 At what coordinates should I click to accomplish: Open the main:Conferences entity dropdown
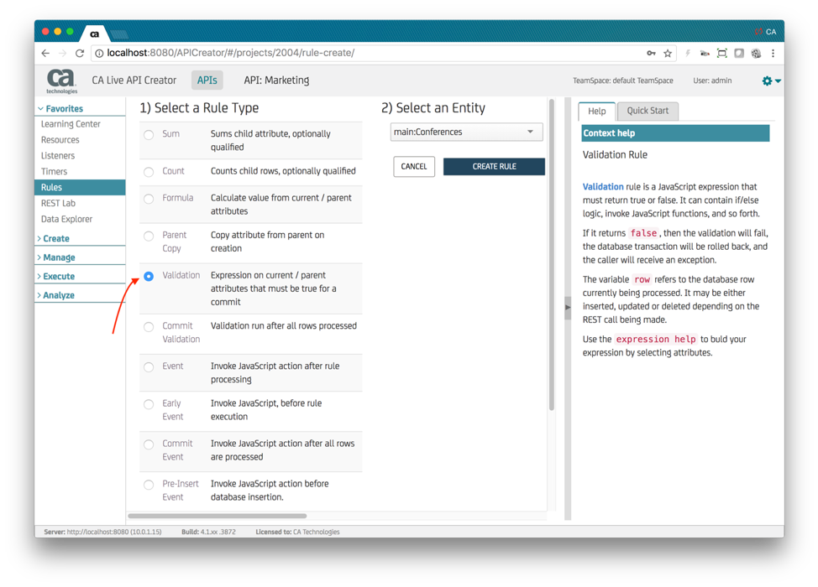coord(466,132)
